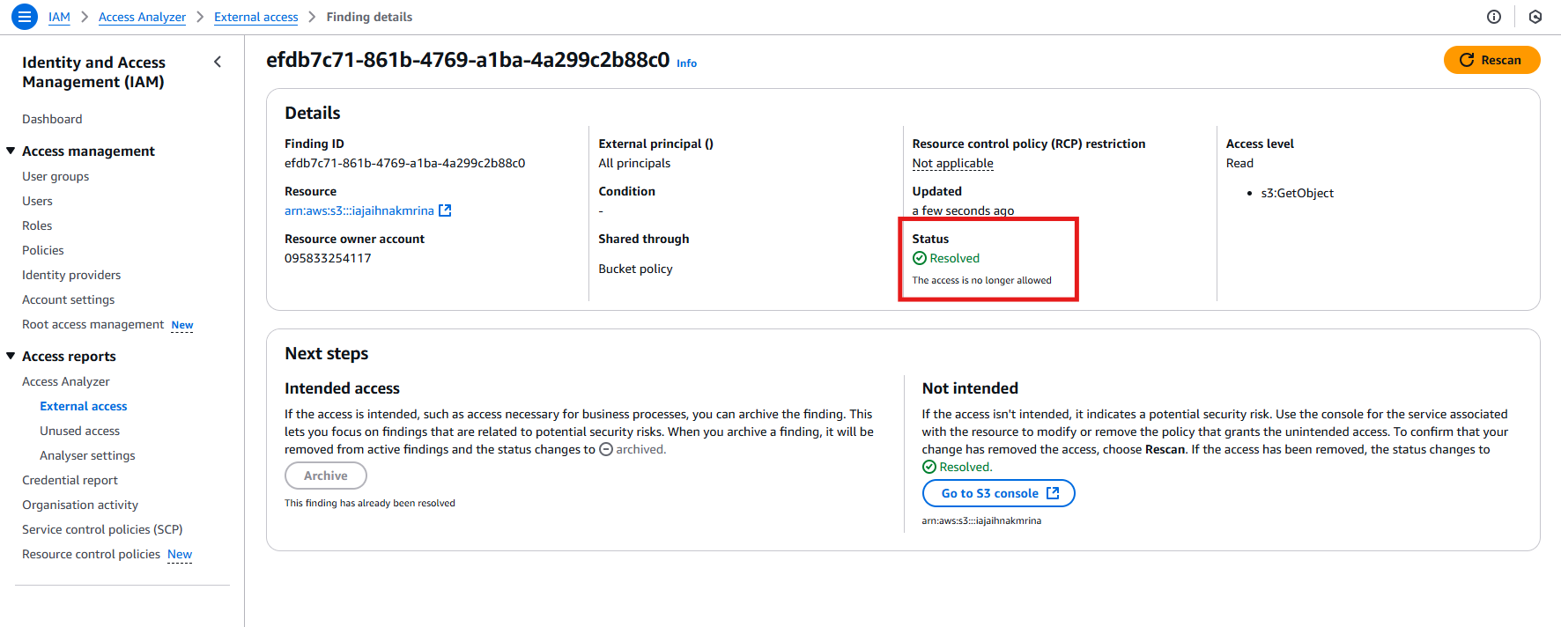The height and width of the screenshot is (627, 1561).
Task: Select Users in the sidebar
Action: [x=37, y=201]
